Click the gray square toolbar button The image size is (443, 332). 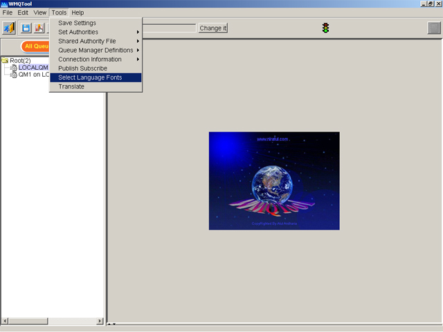[434, 28]
